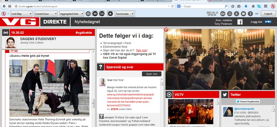Click the blocked sign icon above synagogue video
277x127 pixels.
(166, 30)
